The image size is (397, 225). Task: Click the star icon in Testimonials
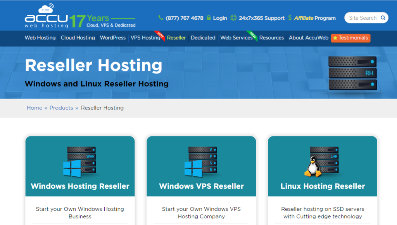pos(335,38)
